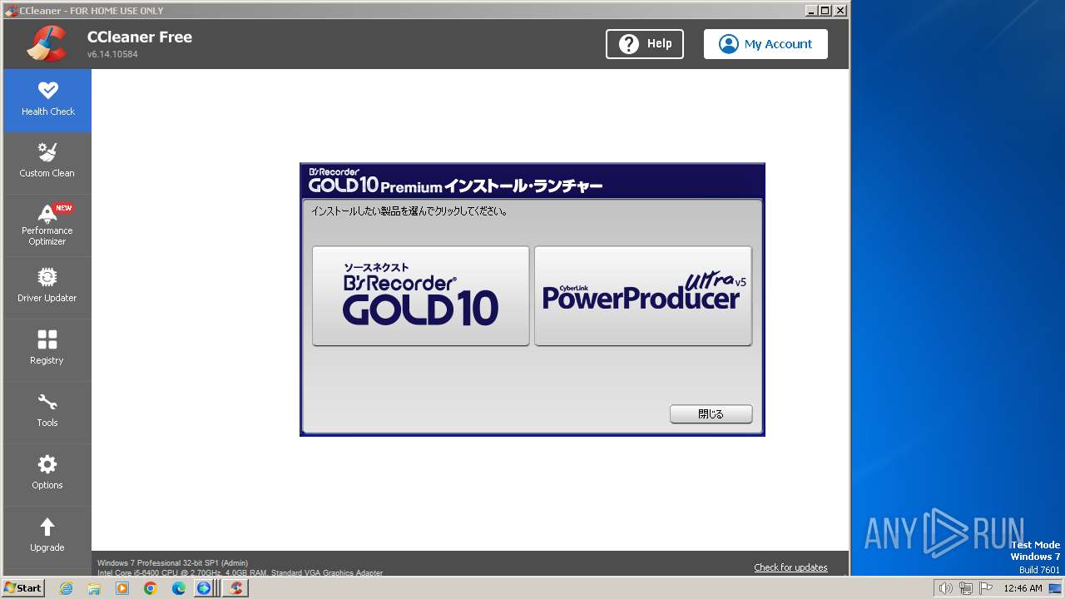
Task: Launch Internet Explorer from the taskbar
Action: coord(67,588)
